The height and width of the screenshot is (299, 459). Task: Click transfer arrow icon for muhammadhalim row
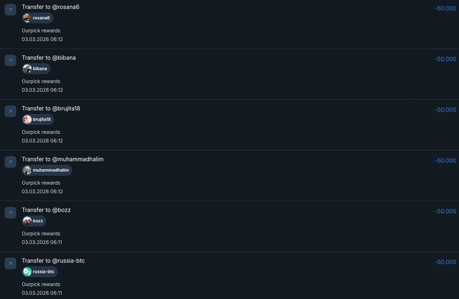[10, 162]
